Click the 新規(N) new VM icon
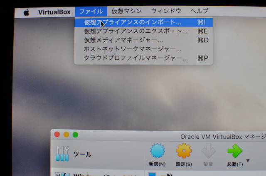The height and width of the screenshot is (176, 266). coord(157,151)
